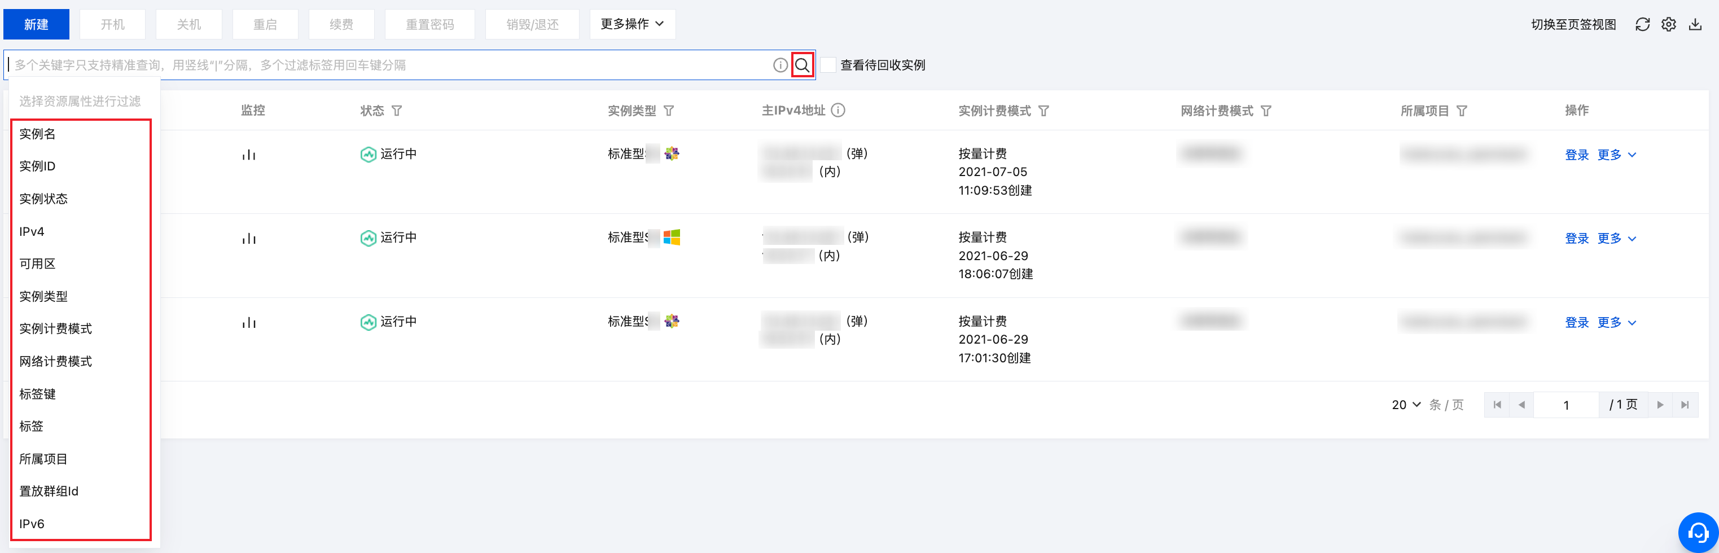Click filter icon beside 实例计费模式 column

click(1043, 111)
